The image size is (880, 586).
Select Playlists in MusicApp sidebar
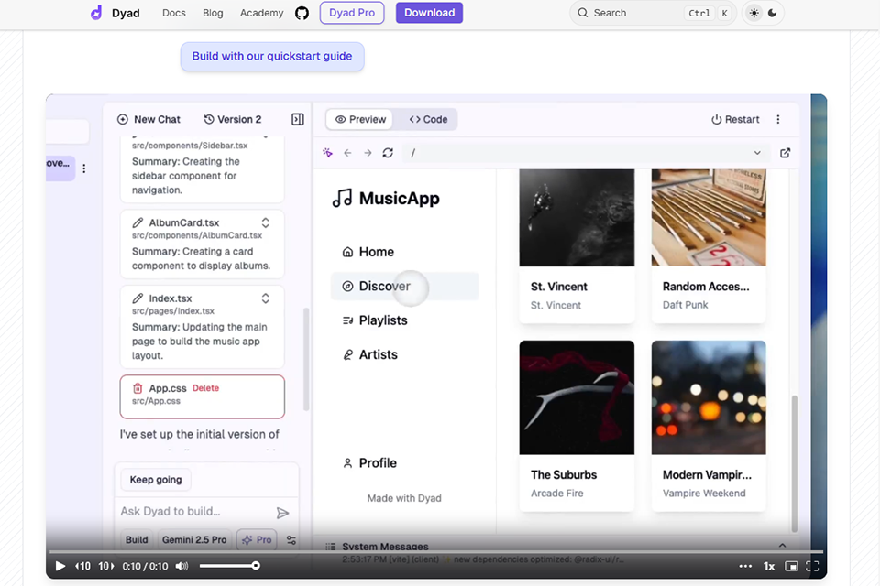pos(404,320)
